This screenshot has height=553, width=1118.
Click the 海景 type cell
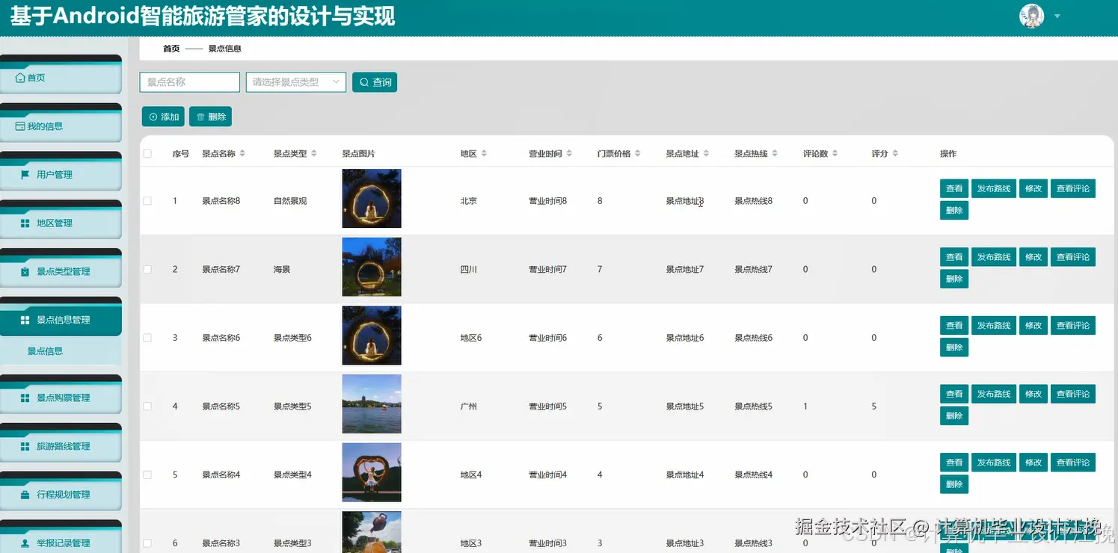pyautogui.click(x=282, y=269)
